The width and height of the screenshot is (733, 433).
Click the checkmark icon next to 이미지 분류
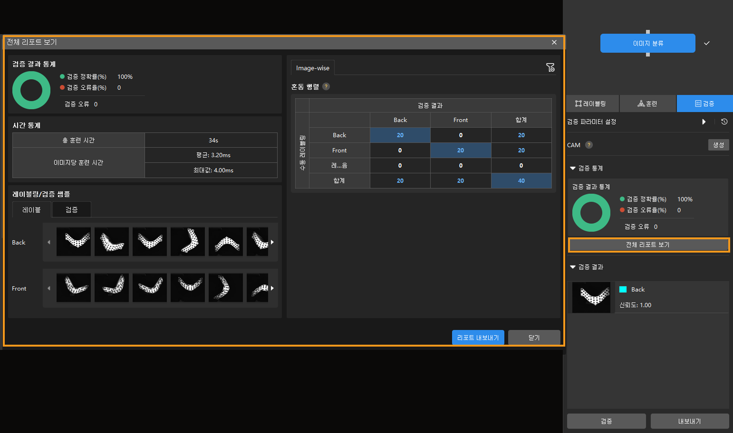coord(707,43)
